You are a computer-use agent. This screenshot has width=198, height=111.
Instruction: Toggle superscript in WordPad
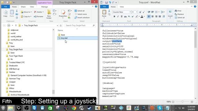point(133,16)
